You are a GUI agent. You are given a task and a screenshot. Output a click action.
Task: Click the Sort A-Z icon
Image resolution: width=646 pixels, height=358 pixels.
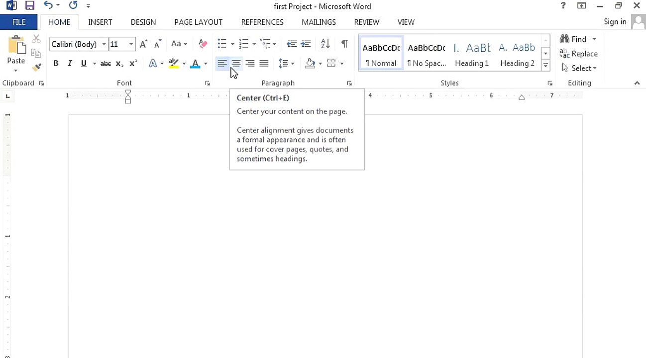click(325, 44)
